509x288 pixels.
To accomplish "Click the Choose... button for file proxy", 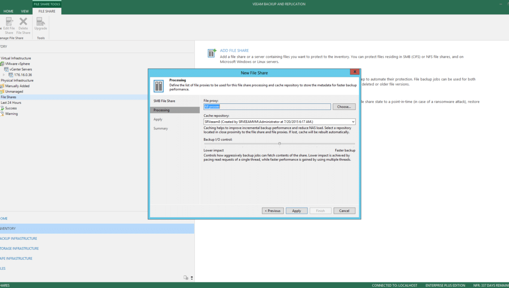I will (344, 106).
